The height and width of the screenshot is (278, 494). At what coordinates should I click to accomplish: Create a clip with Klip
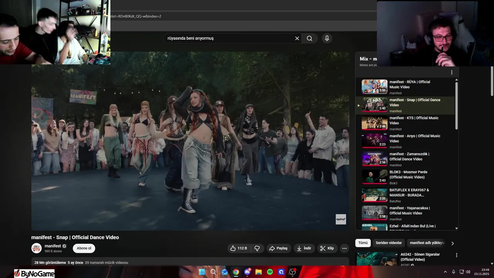(x=327, y=248)
